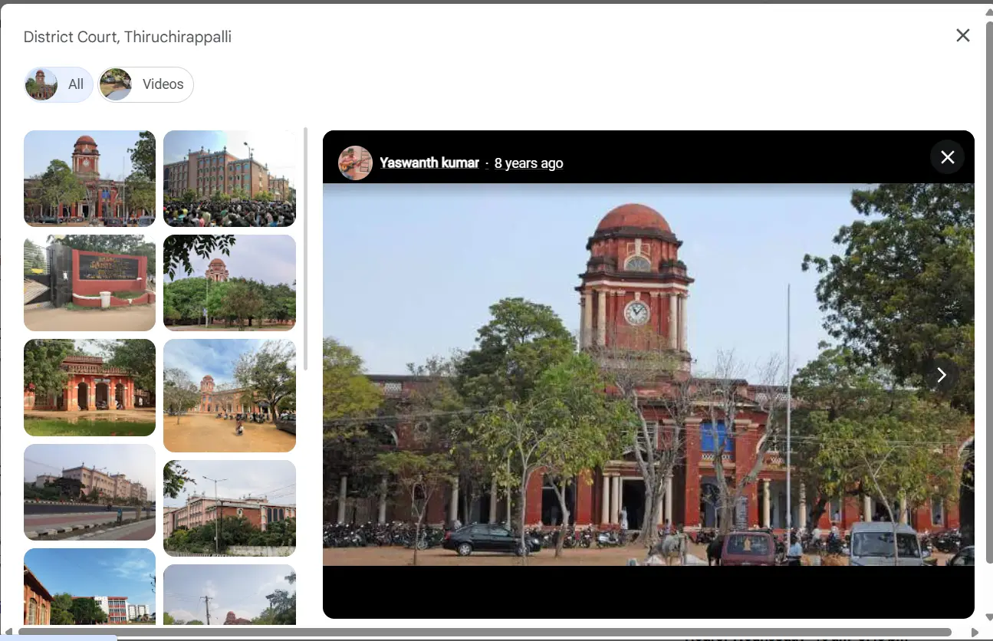993x641 pixels.
Task: Click the right arrow of the horizontal scrollbar
Action: click(x=975, y=633)
